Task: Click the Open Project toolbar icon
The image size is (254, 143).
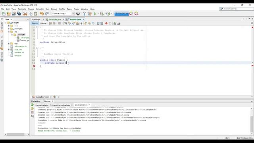Action: click(x=13, y=14)
